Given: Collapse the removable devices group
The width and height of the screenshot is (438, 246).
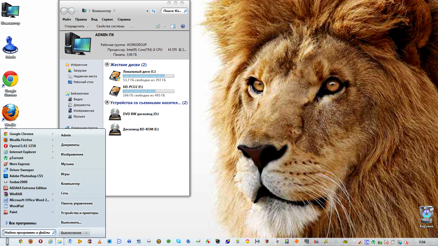Looking at the screenshot, I should 107,102.
